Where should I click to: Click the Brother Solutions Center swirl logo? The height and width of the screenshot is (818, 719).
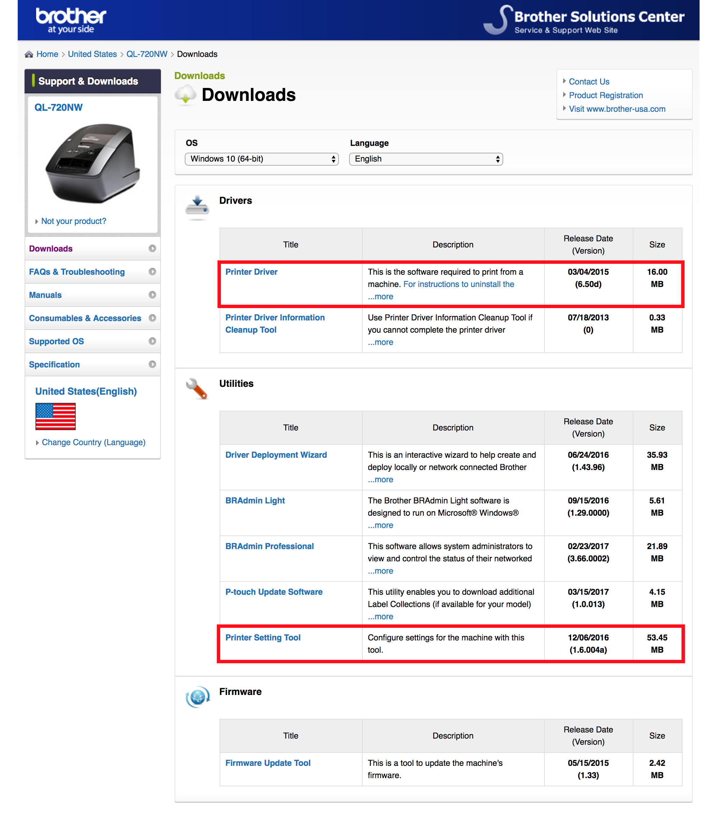tap(498, 20)
